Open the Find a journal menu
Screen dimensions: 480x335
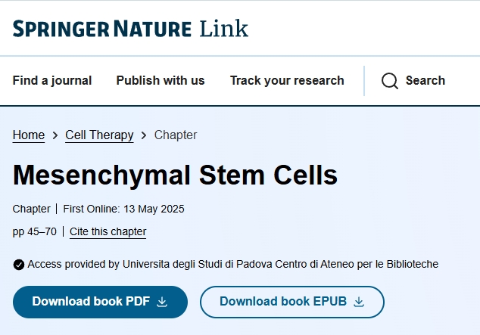[x=52, y=80]
